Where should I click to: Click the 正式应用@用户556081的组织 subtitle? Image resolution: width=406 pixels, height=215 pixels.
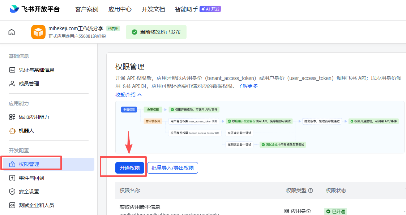coord(77,36)
